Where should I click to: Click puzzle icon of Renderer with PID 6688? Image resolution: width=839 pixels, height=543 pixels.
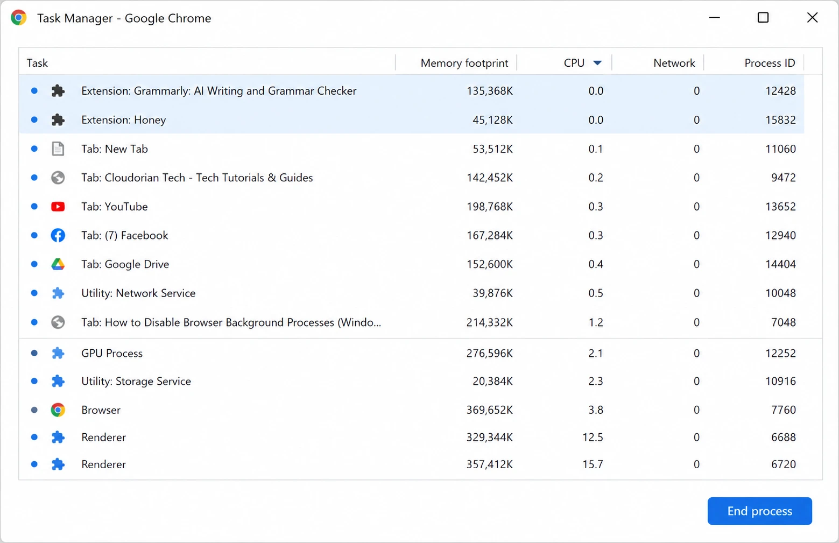(x=58, y=437)
